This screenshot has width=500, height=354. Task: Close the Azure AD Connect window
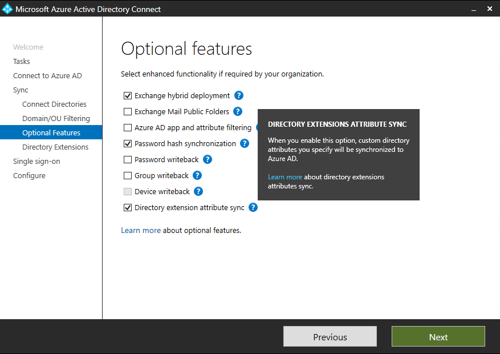pos(490,9)
